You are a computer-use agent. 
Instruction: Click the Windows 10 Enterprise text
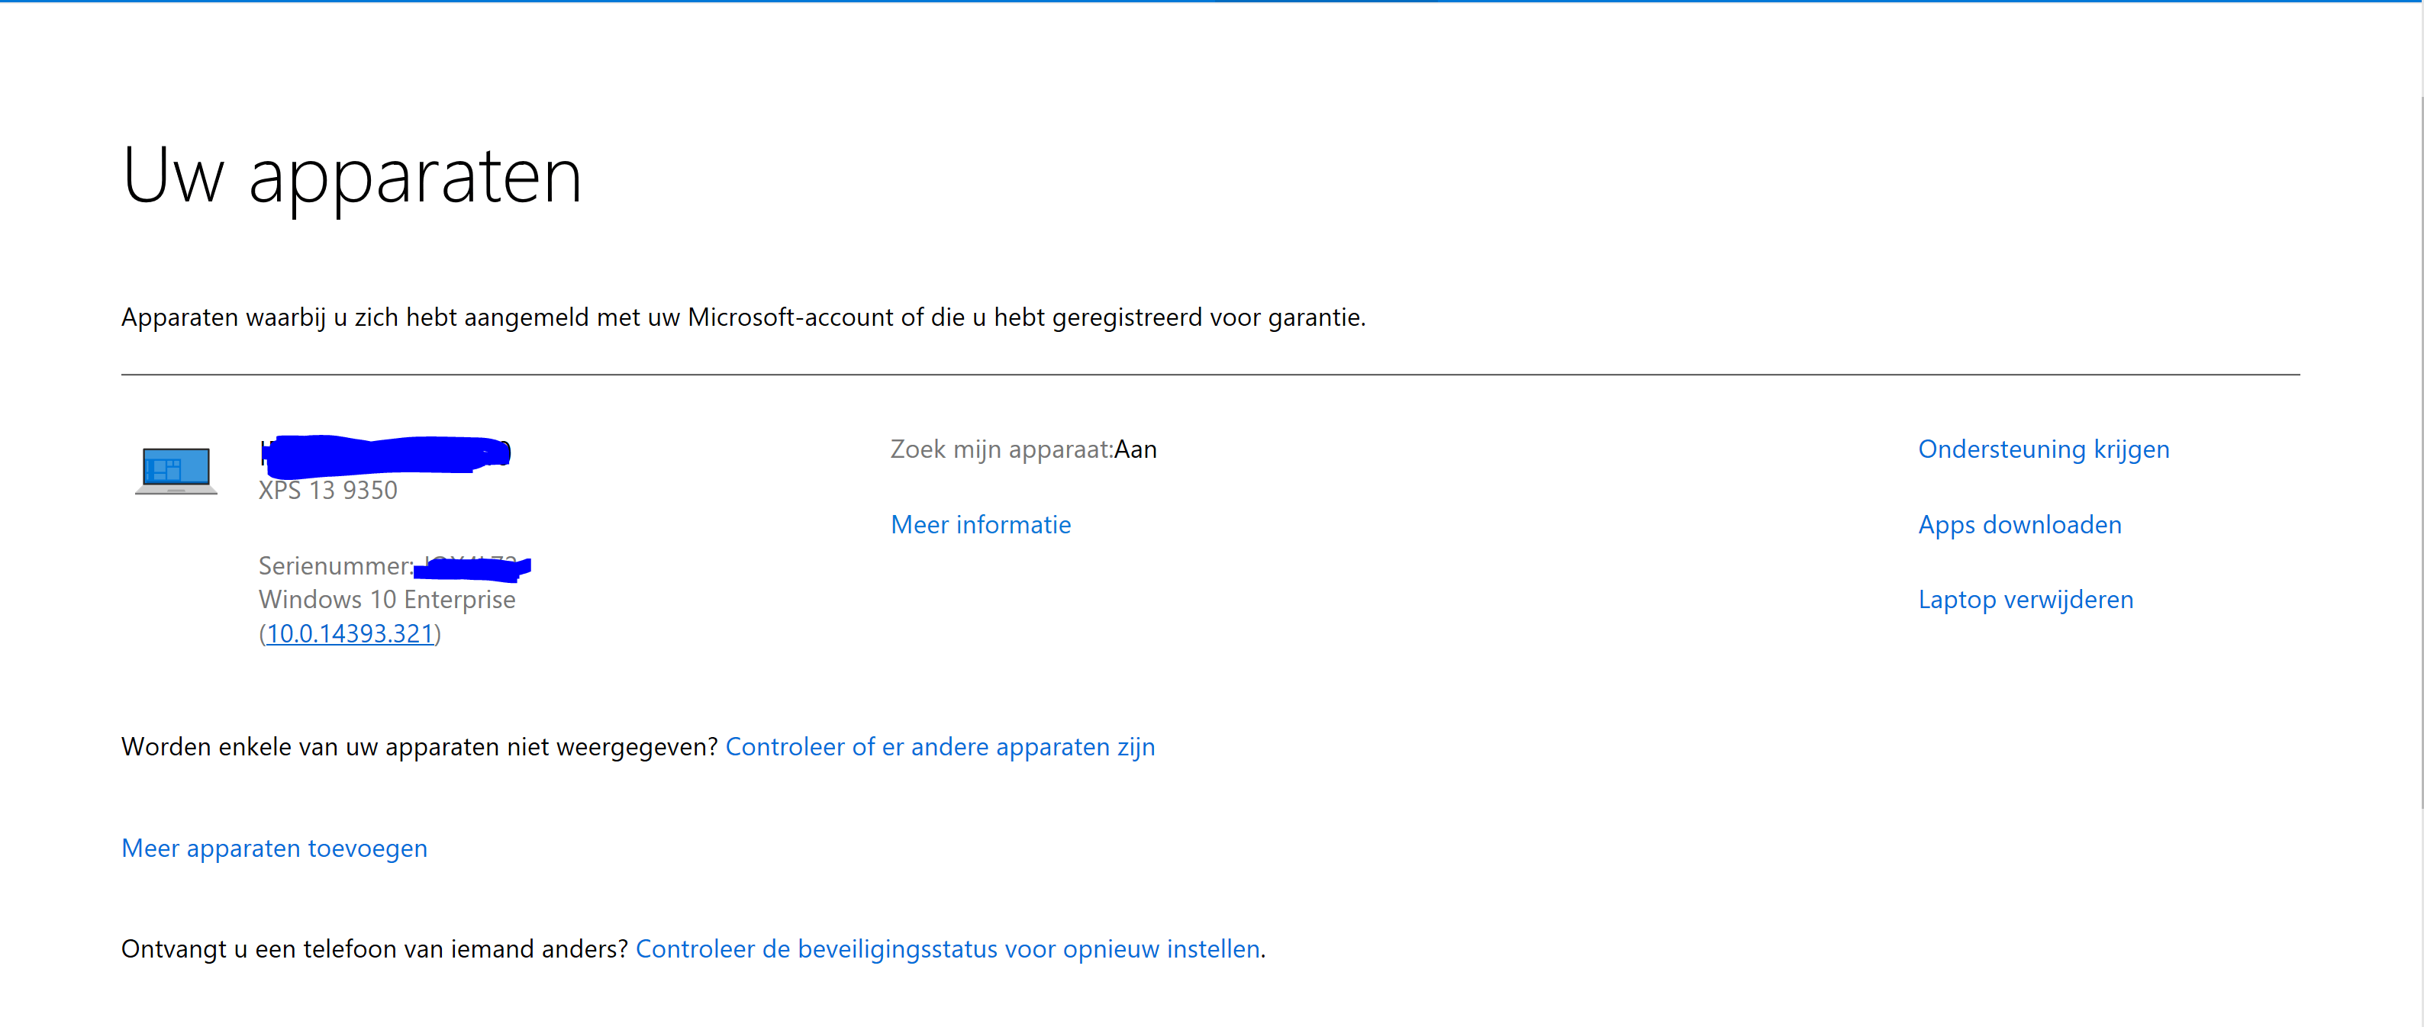click(387, 600)
